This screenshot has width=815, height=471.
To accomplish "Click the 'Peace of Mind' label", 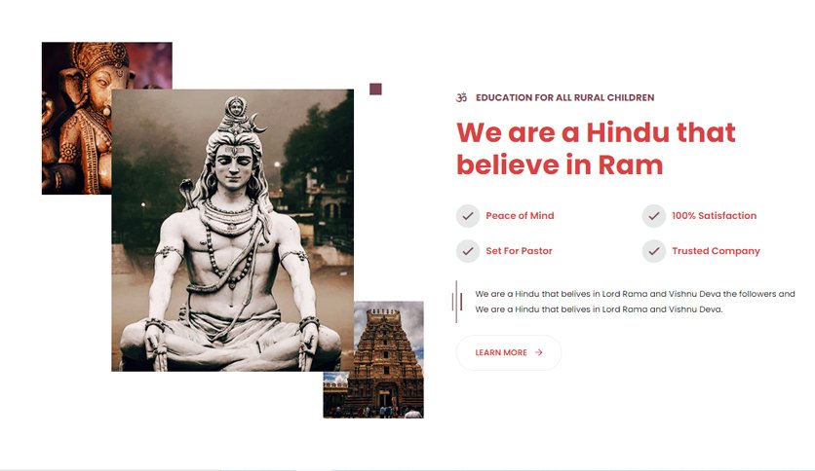I will click(520, 216).
